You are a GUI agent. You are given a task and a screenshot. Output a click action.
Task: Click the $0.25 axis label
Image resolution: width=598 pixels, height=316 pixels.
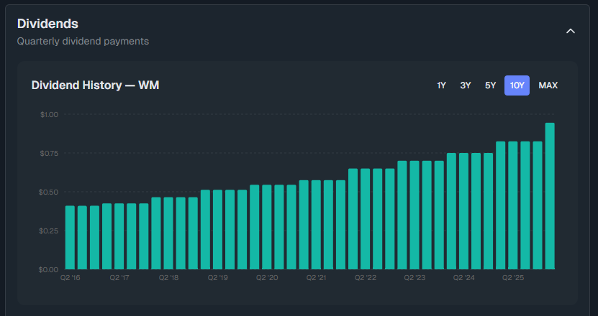tap(48, 231)
